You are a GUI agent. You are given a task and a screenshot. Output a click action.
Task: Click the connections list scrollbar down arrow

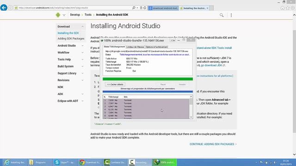pyautogui.click(x=191, y=117)
